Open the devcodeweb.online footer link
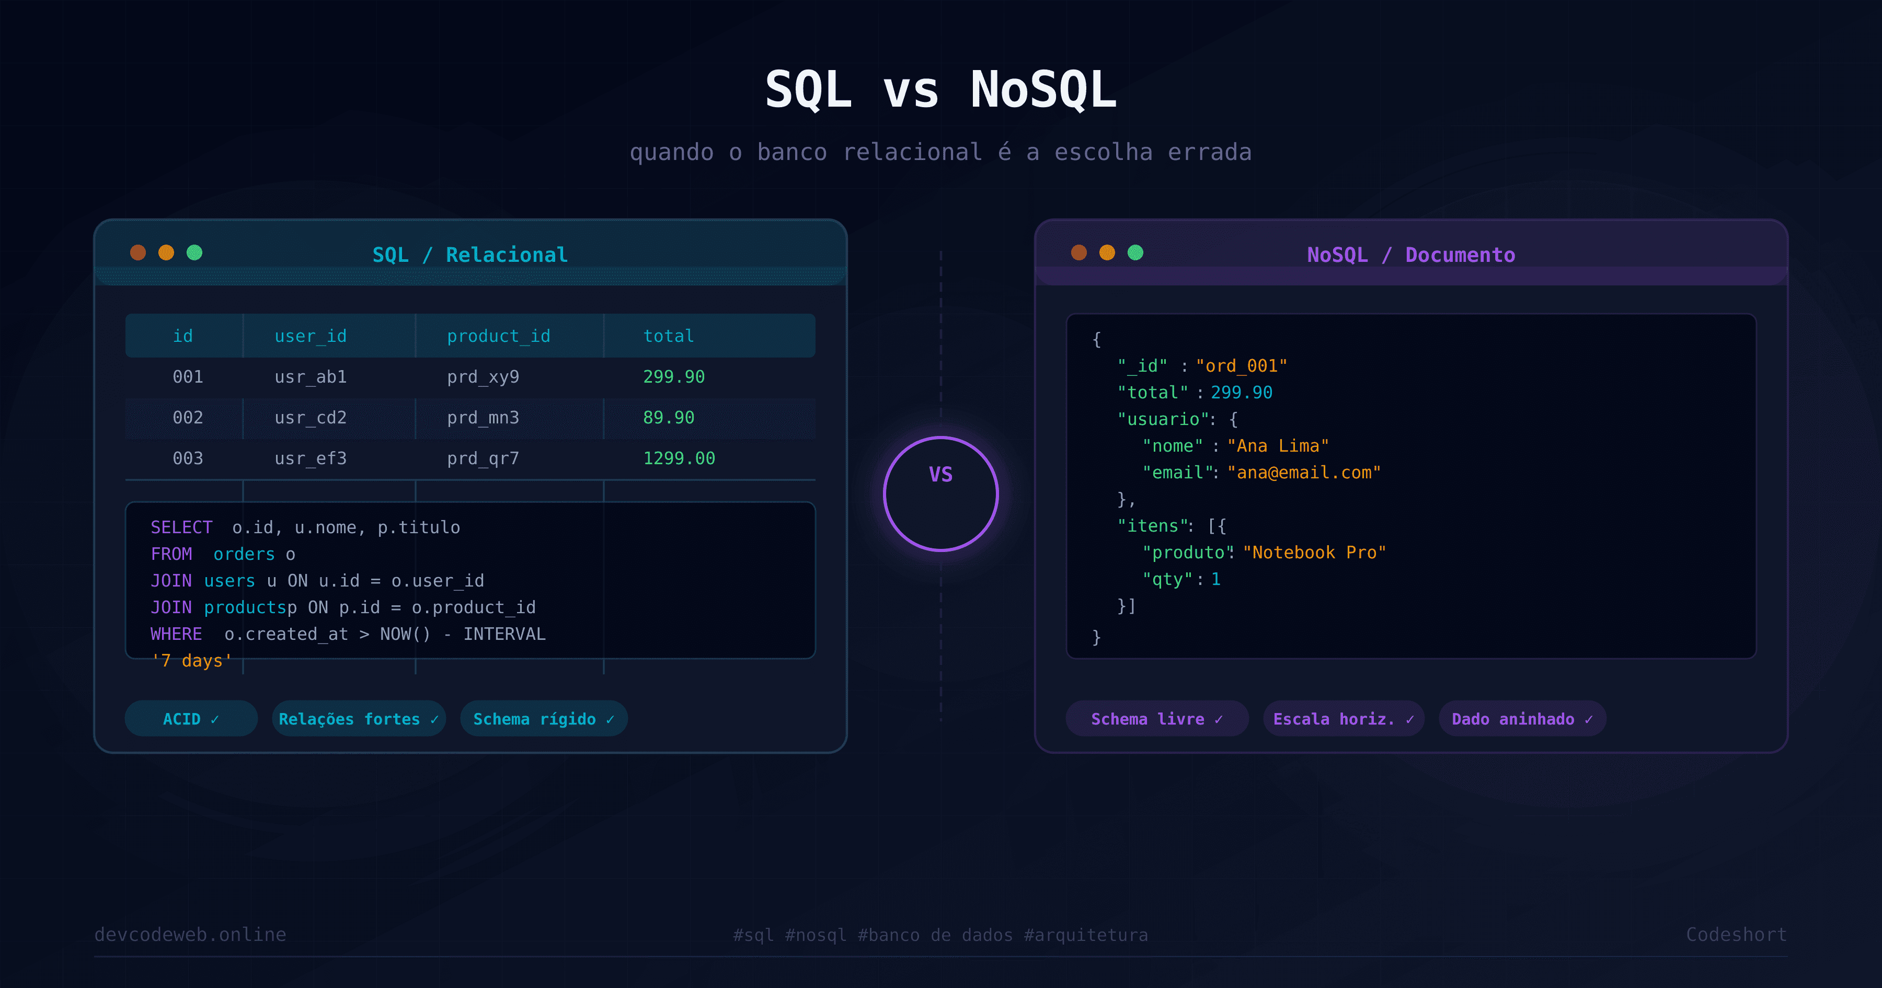The image size is (1882, 988). coord(190,935)
